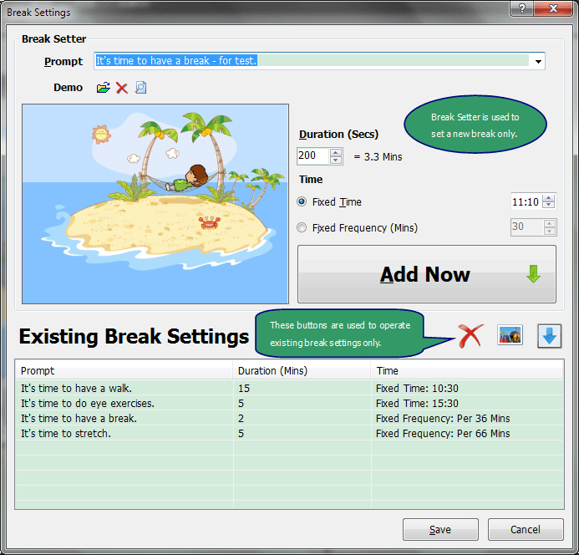The width and height of the screenshot is (579, 555).
Task: Sort by Time column header
Action: pos(467,370)
